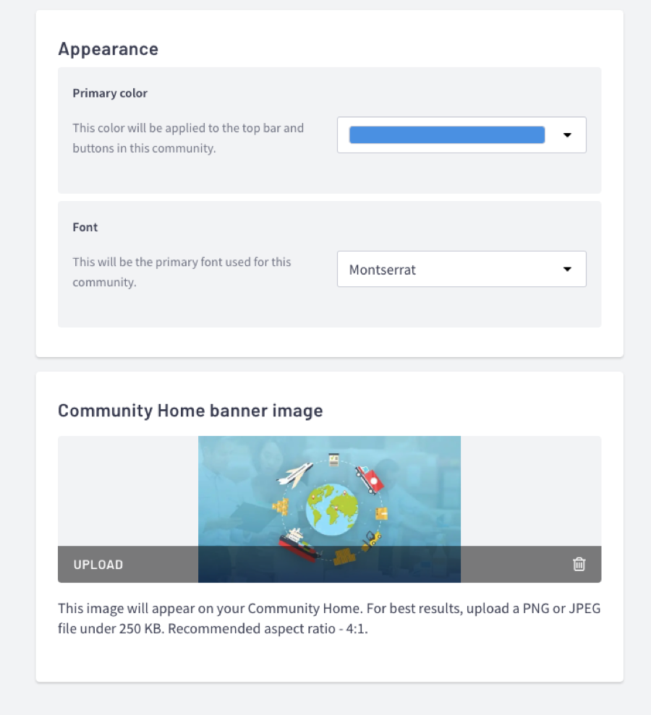The image size is (651, 715).
Task: Click the blue primary color swatch
Action: [x=446, y=135]
